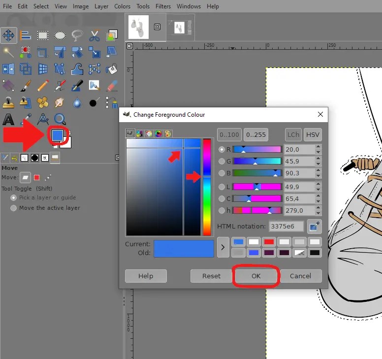Select the Move tool
The height and width of the screenshot is (359, 382).
tap(8, 35)
